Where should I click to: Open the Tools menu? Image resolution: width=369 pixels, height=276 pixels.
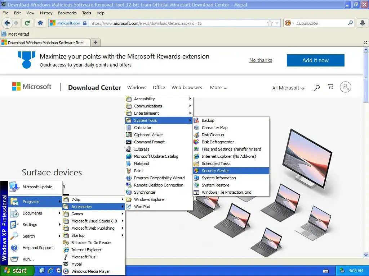86,13
